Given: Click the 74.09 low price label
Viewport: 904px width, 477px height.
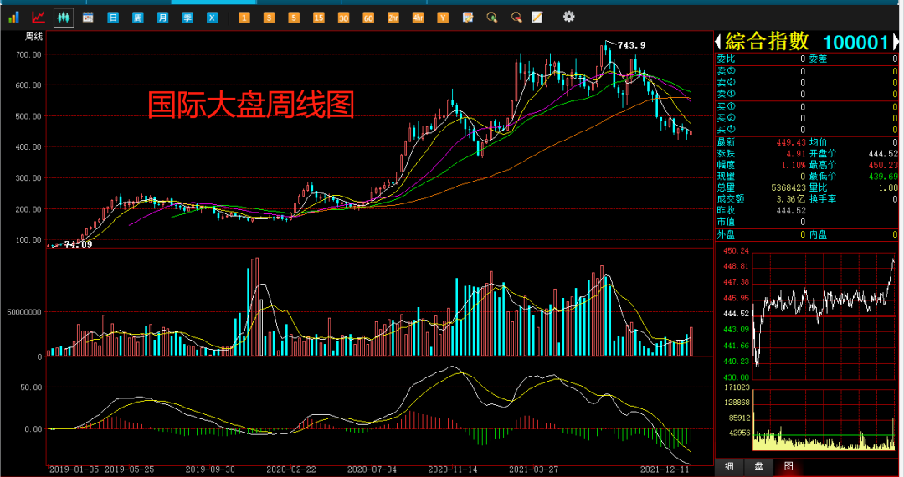Looking at the screenshot, I should (x=78, y=244).
